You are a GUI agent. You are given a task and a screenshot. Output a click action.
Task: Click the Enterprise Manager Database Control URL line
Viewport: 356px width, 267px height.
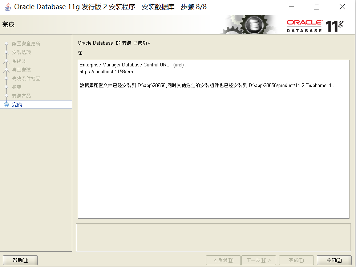click(133, 65)
